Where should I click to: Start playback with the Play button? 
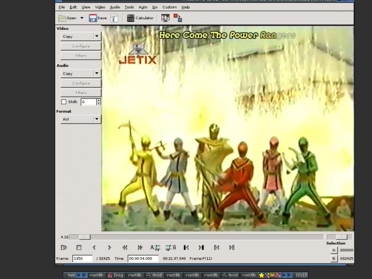click(x=64, y=248)
